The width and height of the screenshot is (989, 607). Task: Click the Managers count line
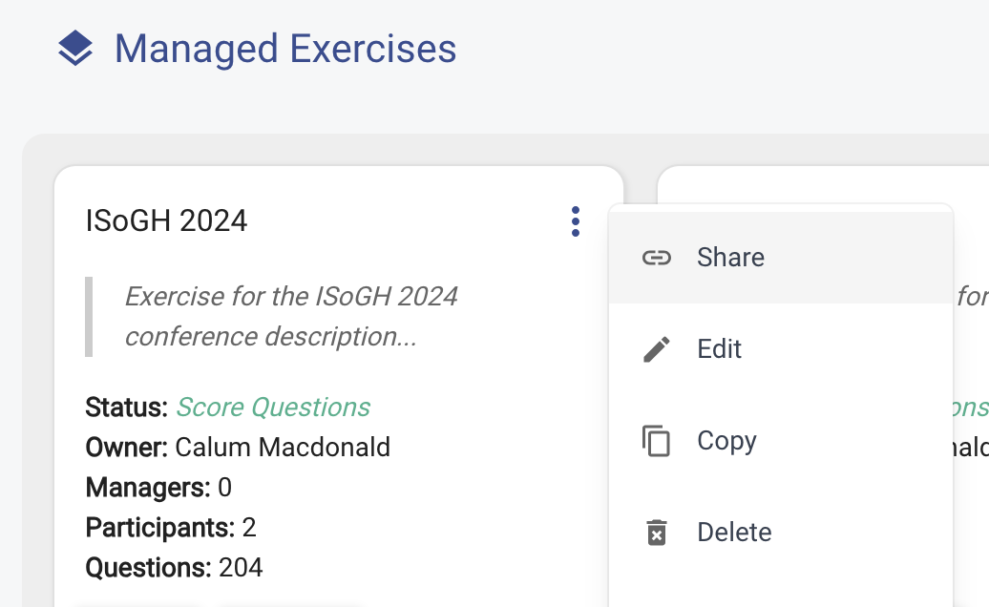158,488
